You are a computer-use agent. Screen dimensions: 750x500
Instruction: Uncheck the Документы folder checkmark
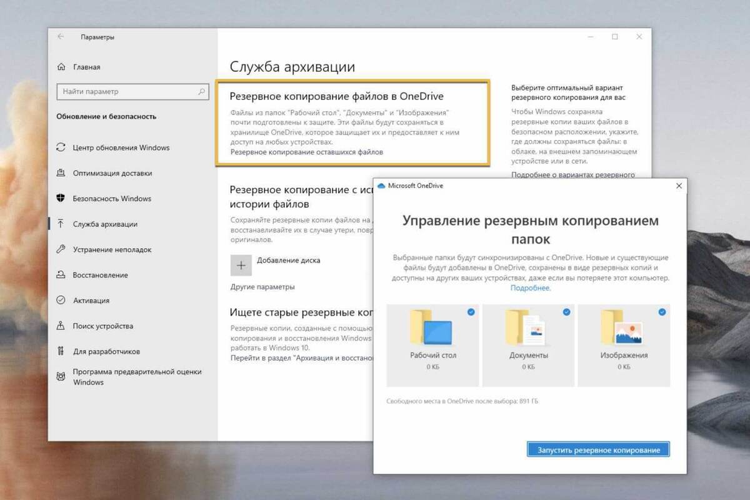click(566, 311)
